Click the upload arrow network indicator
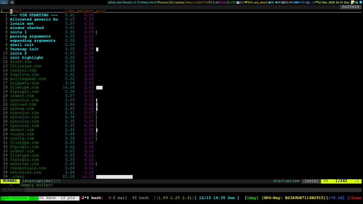The image size is (363, 204). [276, 2]
